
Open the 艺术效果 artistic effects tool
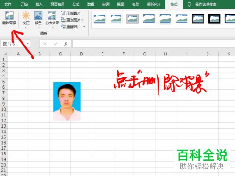(52, 18)
